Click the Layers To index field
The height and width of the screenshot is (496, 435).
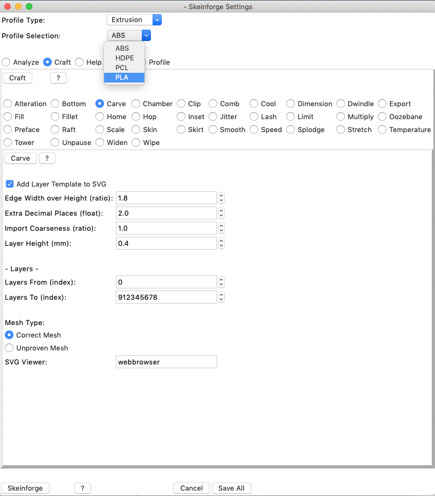pyautogui.click(x=166, y=298)
